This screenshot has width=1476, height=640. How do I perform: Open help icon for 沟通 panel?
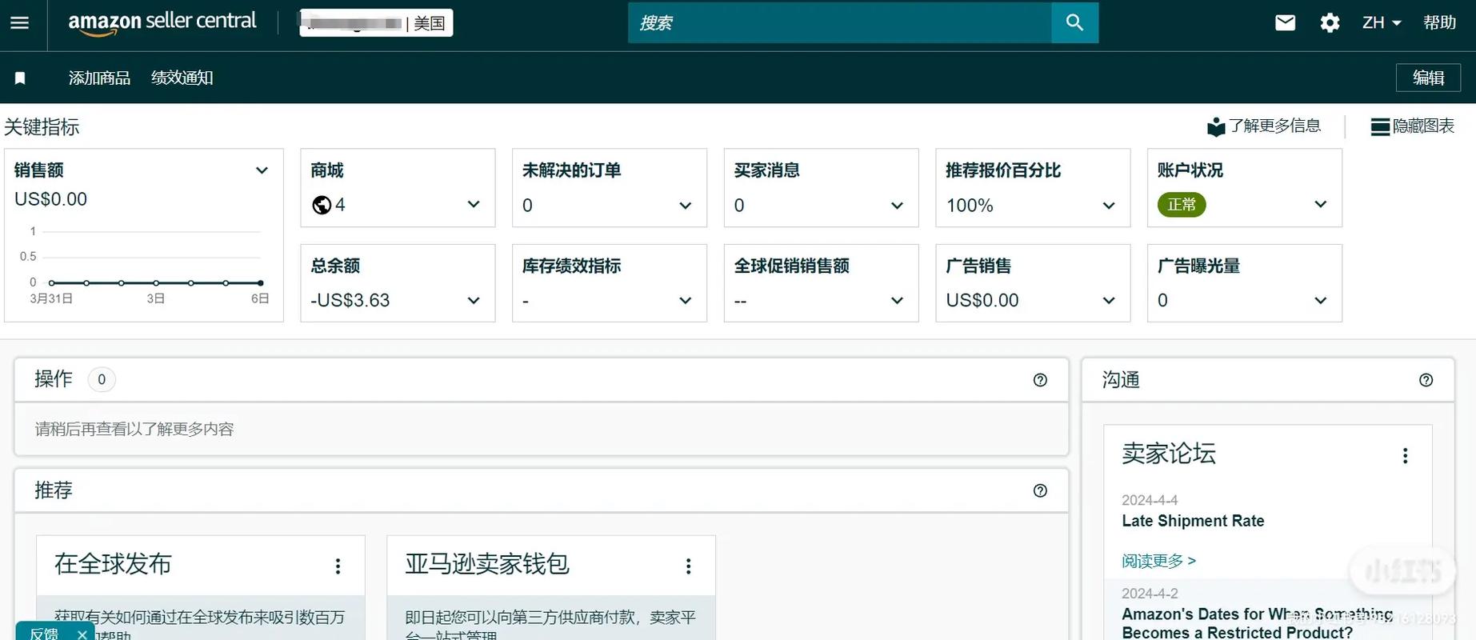(1426, 380)
